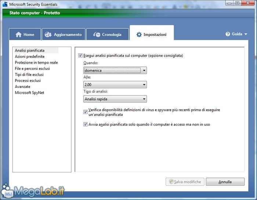Select Microsoft SpyNet in the settings list

pos(29,93)
